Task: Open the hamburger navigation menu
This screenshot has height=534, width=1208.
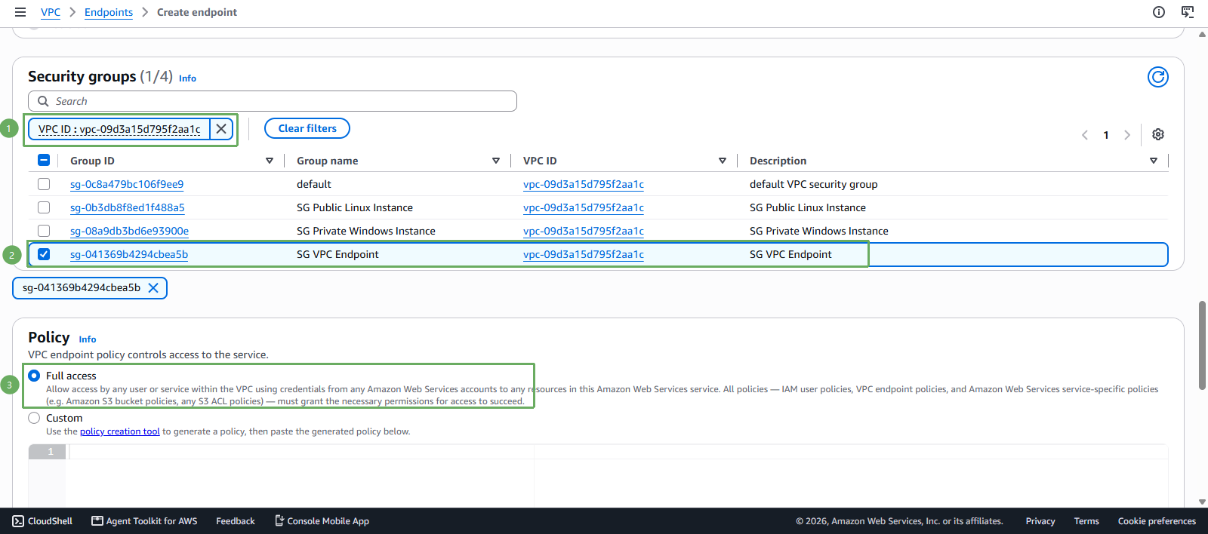Action: click(x=20, y=12)
